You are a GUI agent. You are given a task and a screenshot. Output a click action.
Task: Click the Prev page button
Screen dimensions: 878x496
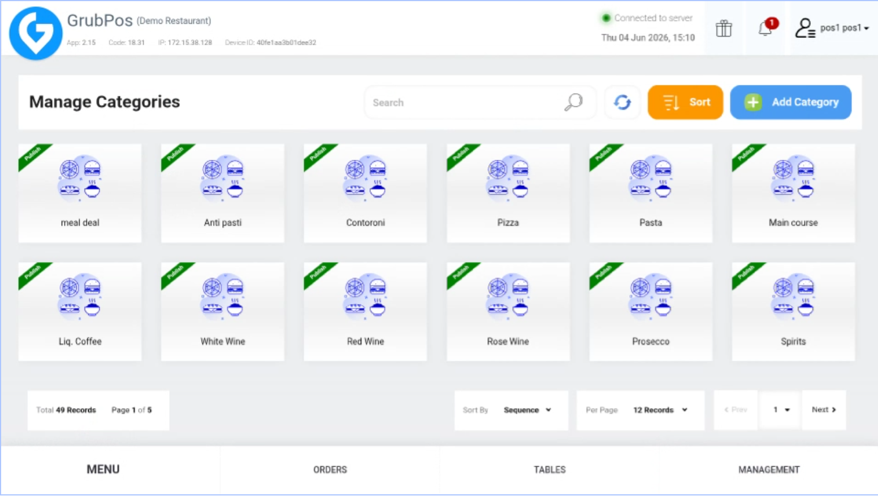[x=736, y=410]
